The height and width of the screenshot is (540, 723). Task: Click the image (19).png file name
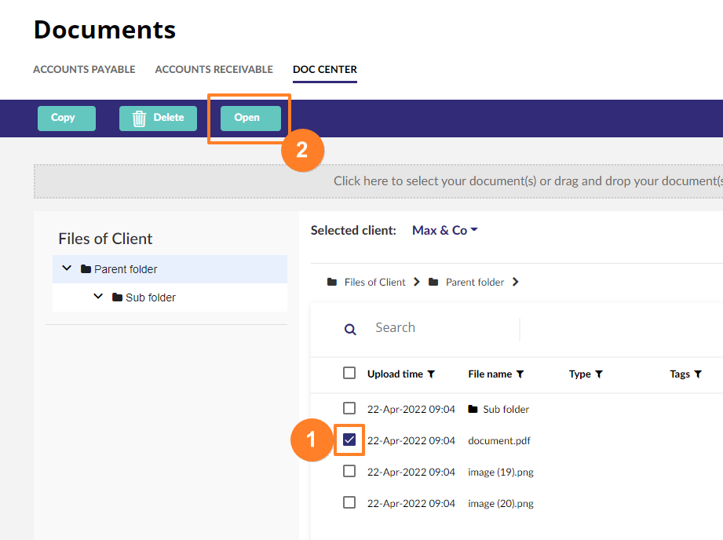click(501, 472)
